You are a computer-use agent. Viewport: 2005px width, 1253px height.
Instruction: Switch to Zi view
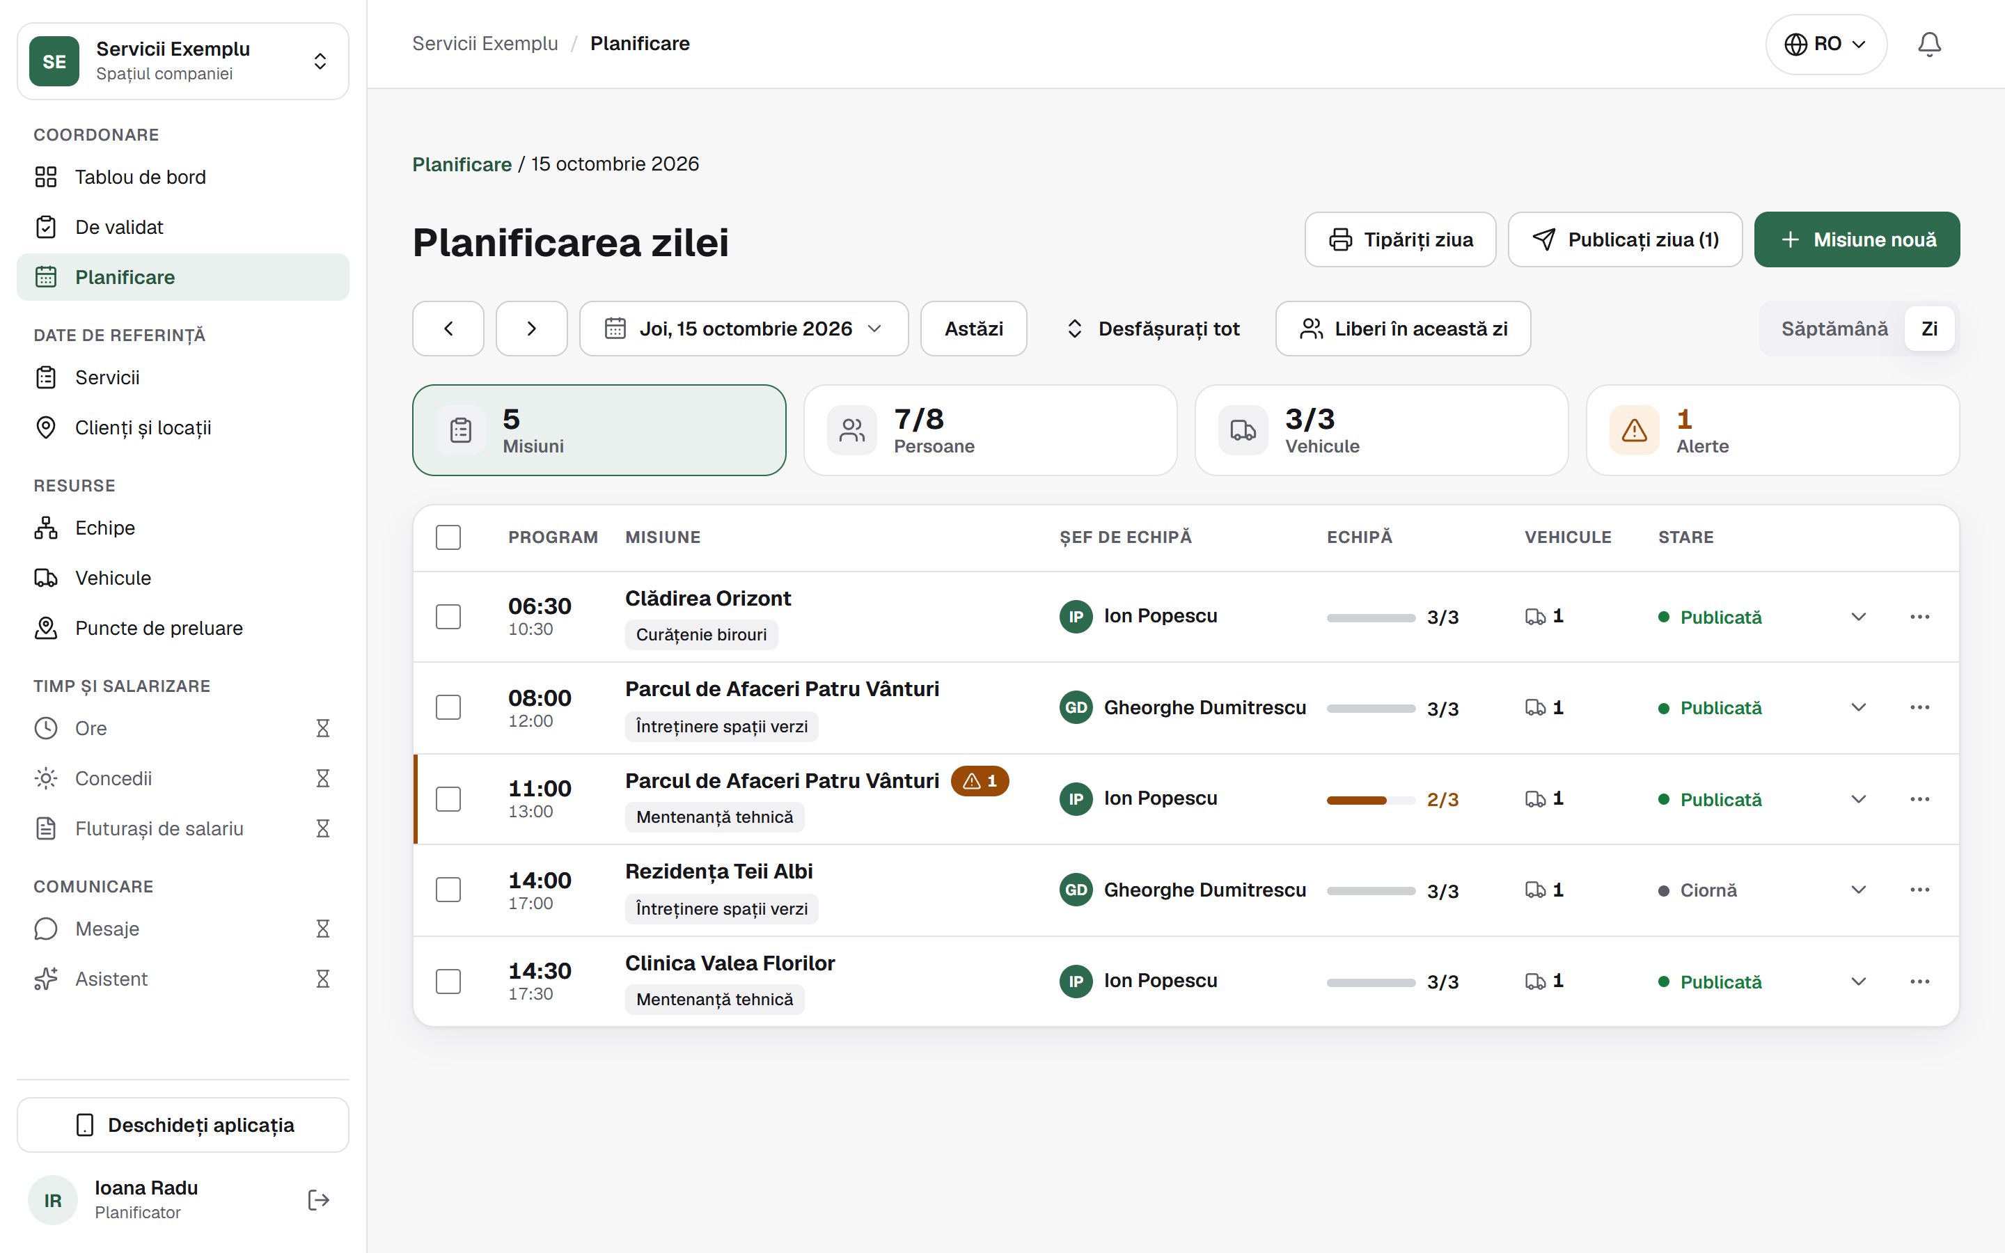1929,328
